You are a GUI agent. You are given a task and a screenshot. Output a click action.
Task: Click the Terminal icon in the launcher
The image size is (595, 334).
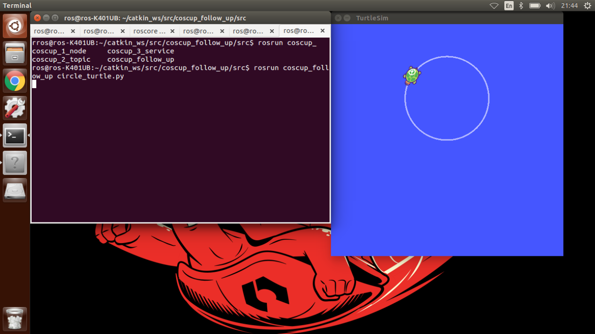[15, 135]
